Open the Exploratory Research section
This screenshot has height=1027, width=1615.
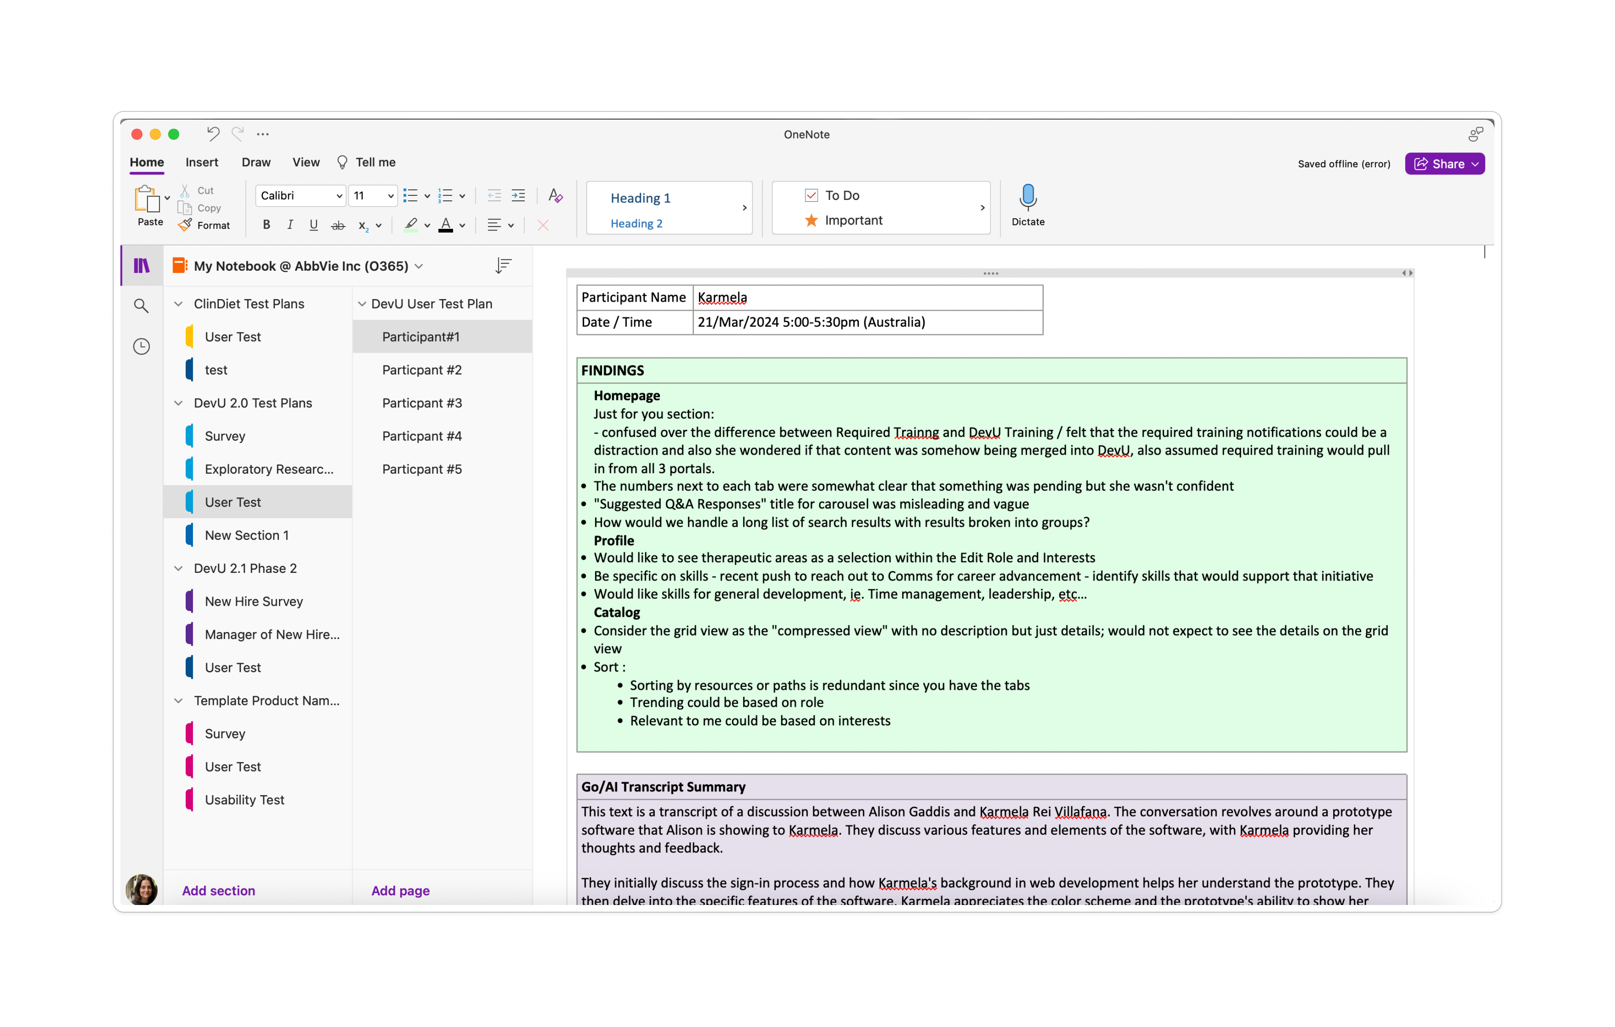tap(258, 469)
